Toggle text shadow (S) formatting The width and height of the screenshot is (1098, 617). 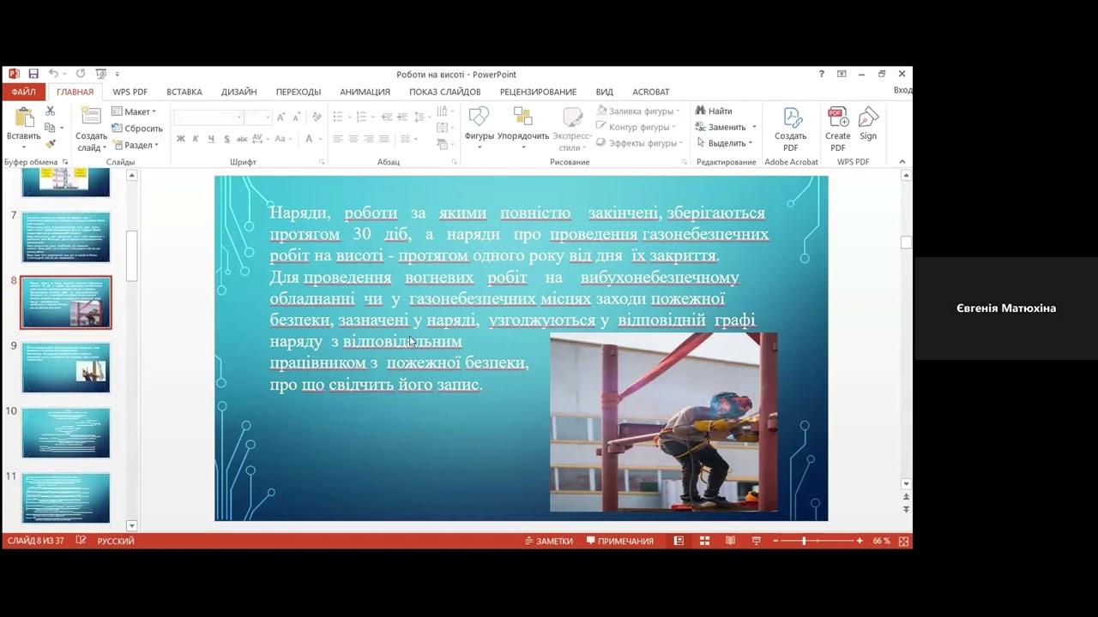(x=226, y=139)
